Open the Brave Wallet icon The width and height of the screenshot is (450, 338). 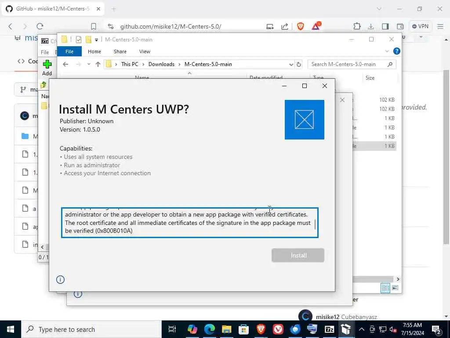click(400, 26)
